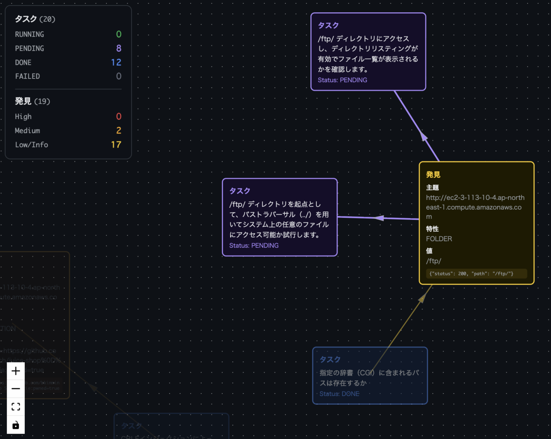Select the path traversal task node
551x439 pixels.
click(280, 217)
